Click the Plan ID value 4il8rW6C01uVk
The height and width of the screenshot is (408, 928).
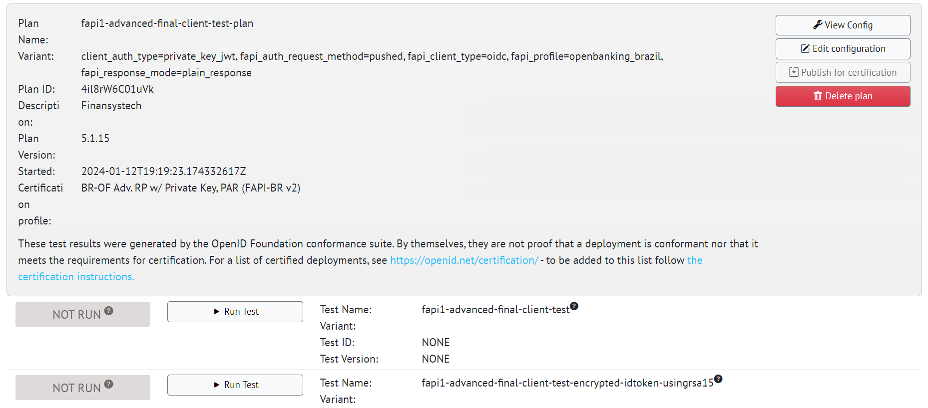pyautogui.click(x=117, y=89)
